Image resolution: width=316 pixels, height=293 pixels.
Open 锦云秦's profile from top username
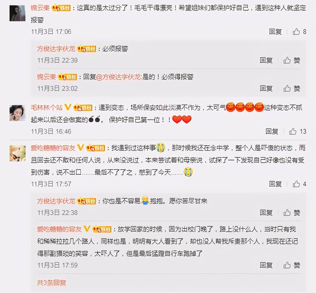pos(40,8)
